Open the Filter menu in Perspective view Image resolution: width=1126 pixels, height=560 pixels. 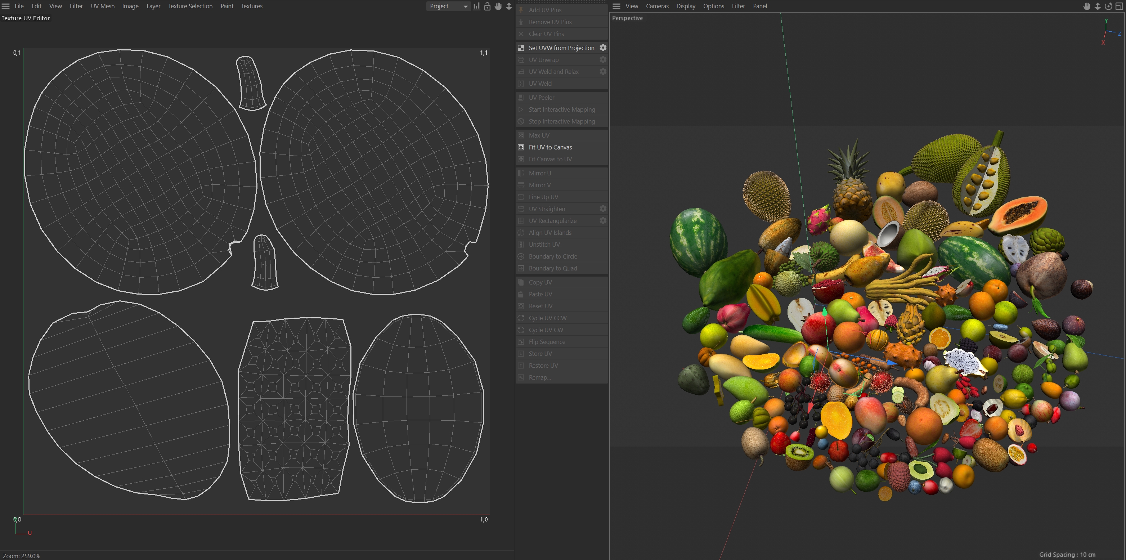[738, 6]
